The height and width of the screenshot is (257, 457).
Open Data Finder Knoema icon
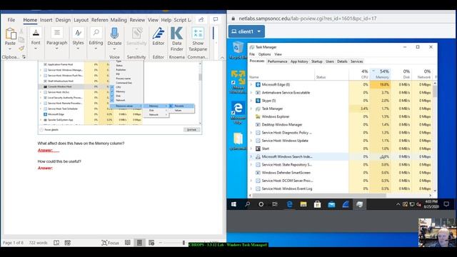(176, 33)
